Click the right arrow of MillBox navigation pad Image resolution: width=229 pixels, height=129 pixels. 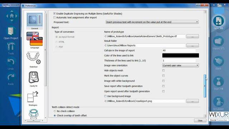[16, 16]
